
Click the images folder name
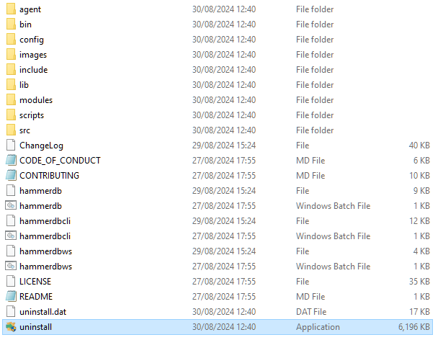pos(33,55)
